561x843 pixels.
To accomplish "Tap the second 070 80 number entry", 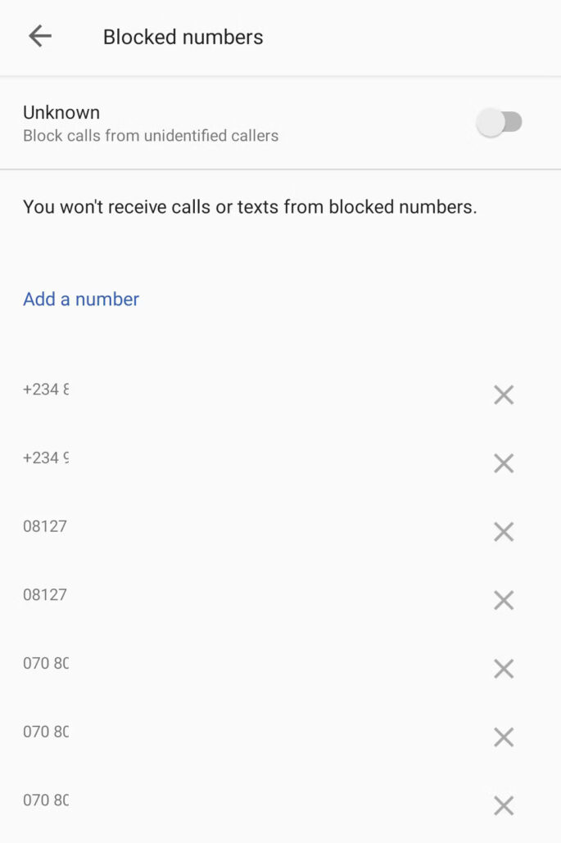I will 46,732.
